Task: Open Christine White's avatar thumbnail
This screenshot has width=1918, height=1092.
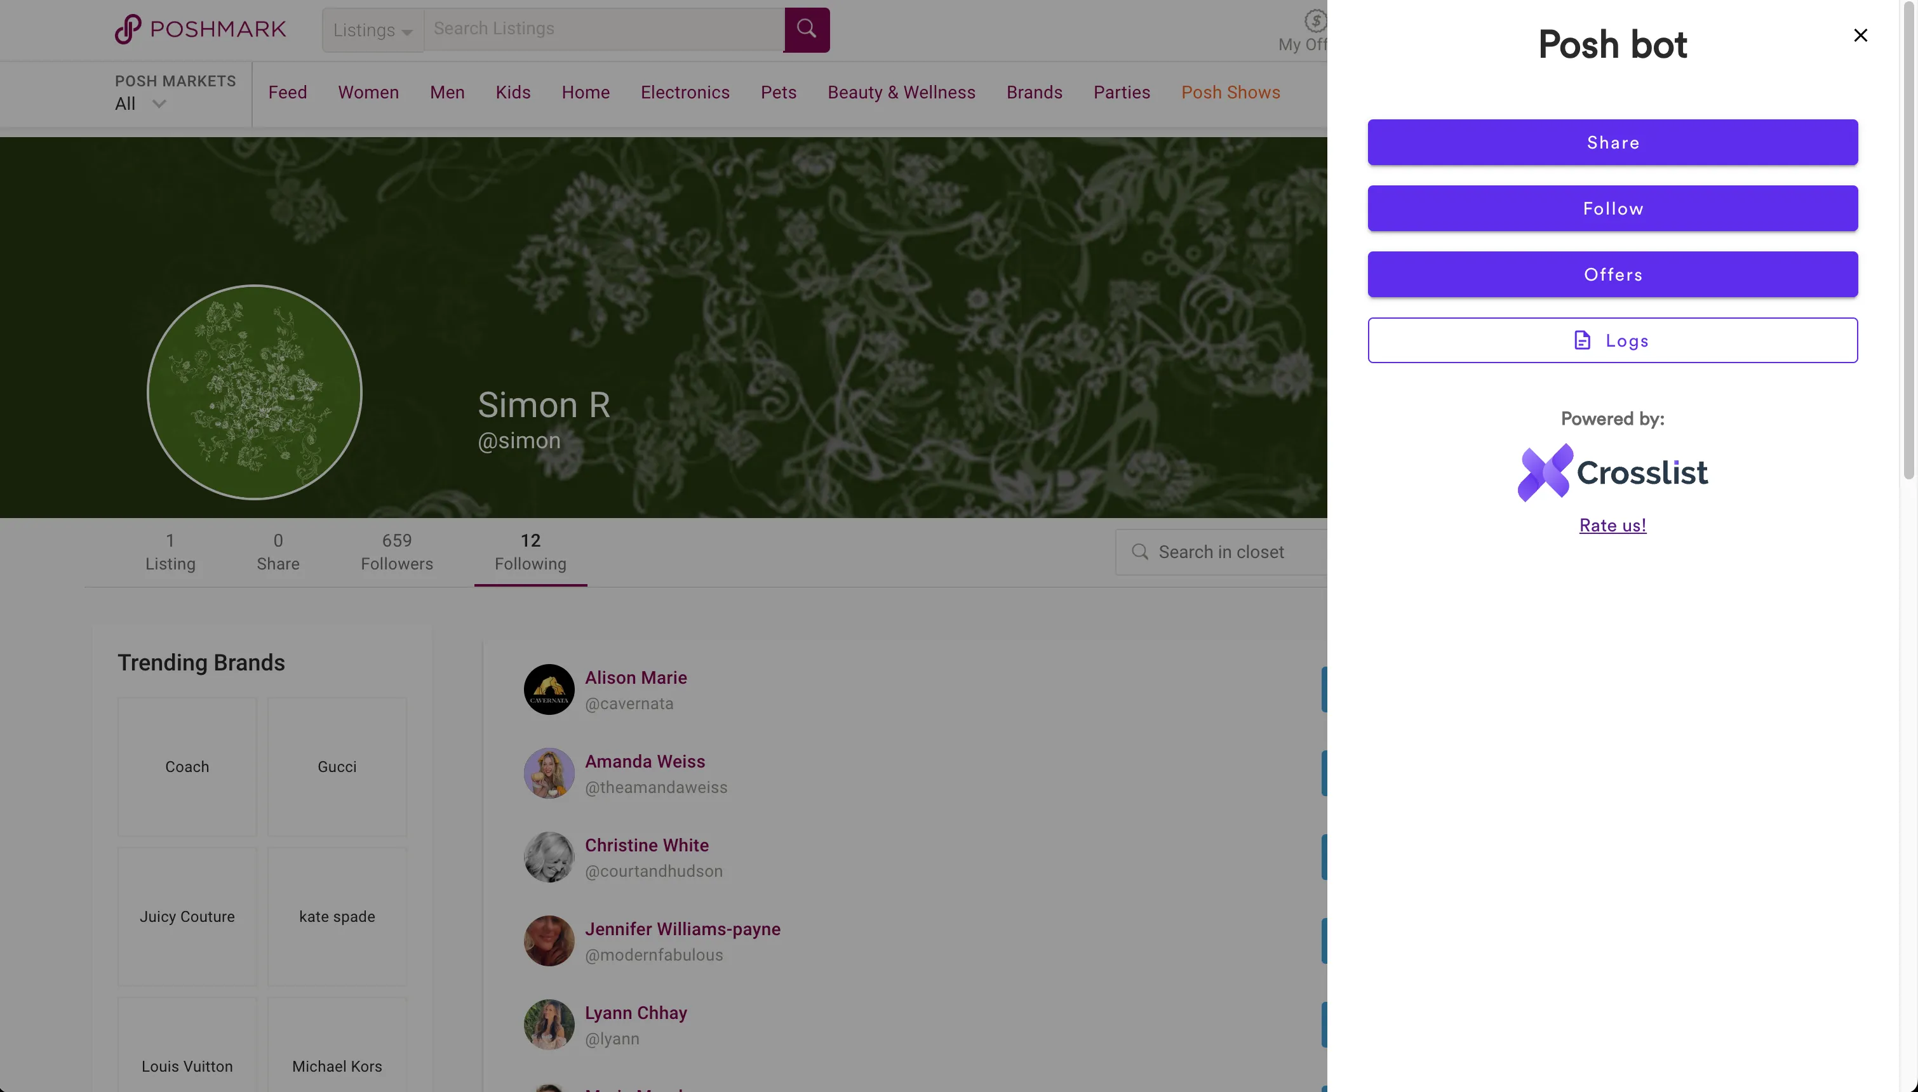Action: [549, 856]
